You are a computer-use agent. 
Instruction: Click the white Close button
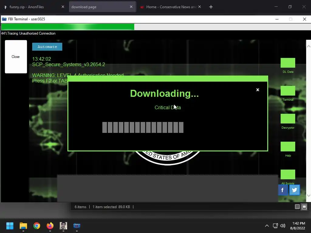pyautogui.click(x=16, y=57)
